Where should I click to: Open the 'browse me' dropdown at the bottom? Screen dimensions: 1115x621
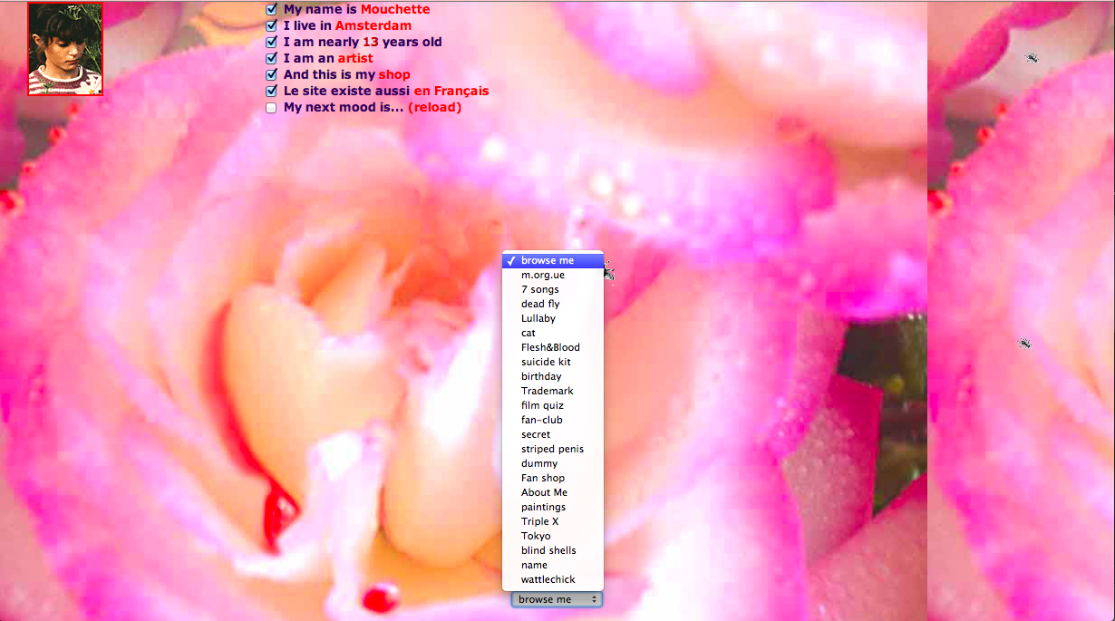557,599
